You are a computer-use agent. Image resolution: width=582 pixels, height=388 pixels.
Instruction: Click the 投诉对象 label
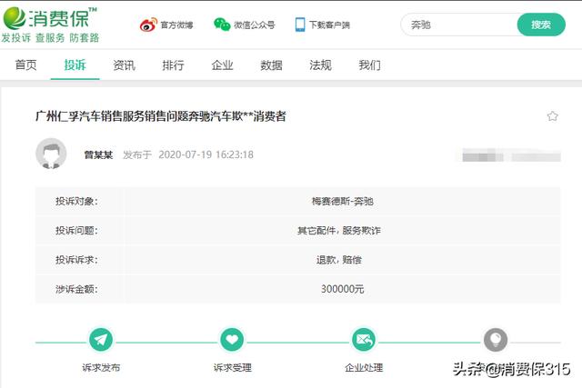[76, 202]
